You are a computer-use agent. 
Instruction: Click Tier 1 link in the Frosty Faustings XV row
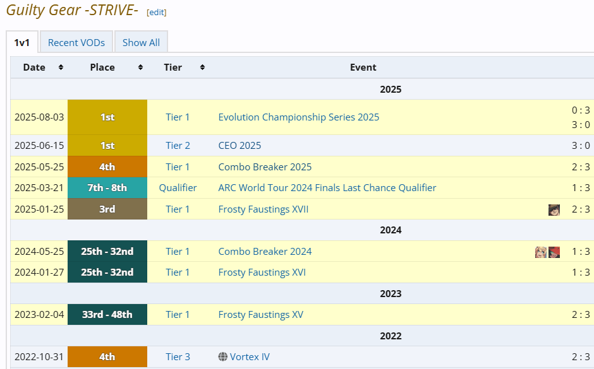pyautogui.click(x=178, y=315)
